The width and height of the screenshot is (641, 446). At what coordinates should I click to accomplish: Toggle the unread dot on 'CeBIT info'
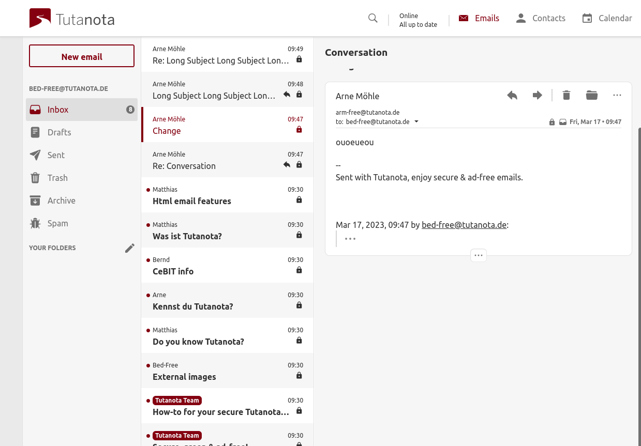pos(148,259)
